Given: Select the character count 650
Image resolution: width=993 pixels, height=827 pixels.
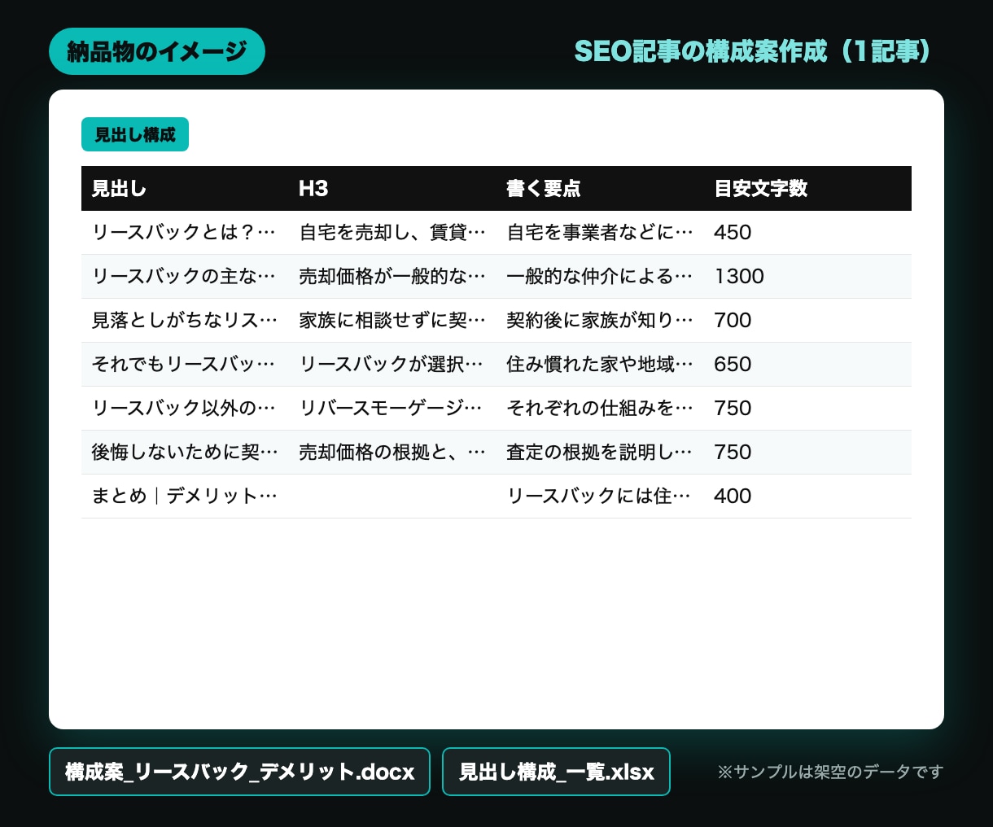Looking at the screenshot, I should [733, 365].
